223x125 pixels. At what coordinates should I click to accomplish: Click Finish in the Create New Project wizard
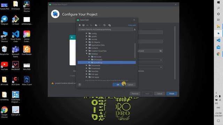[x=172, y=93]
